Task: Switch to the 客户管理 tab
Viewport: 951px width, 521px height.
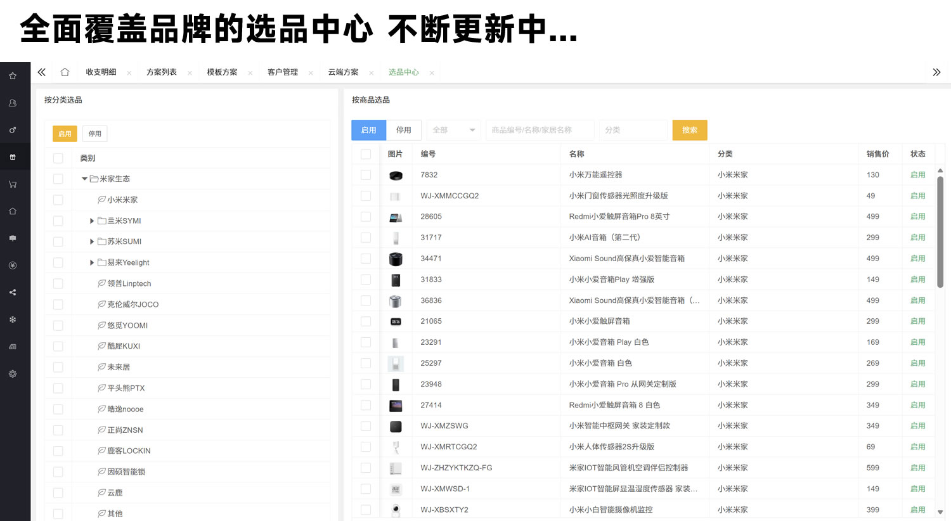Action: 283,72
